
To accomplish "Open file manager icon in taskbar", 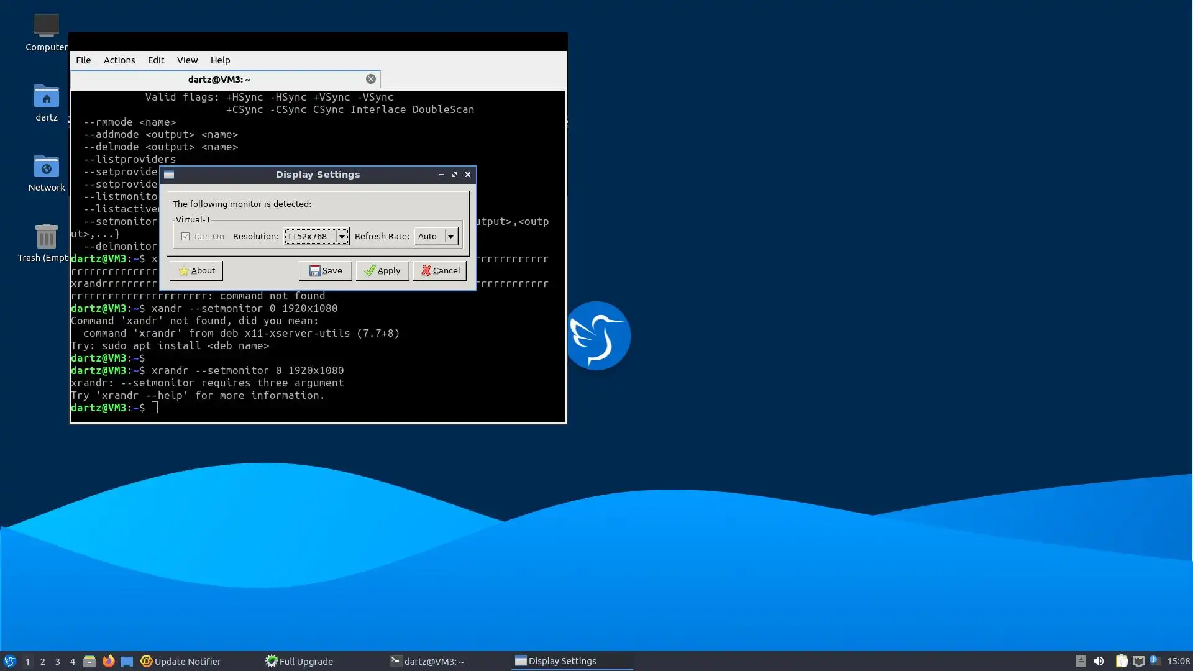I will 89,661.
